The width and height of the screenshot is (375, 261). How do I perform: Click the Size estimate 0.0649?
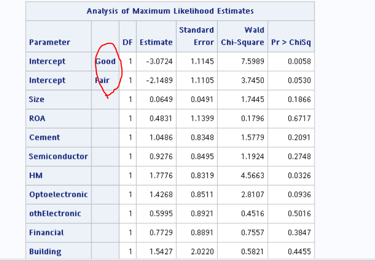161,99
